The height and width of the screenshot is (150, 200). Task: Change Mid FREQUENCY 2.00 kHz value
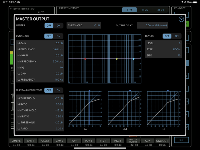tap(40, 61)
